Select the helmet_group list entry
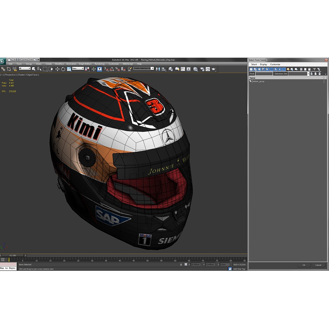 click(x=258, y=81)
